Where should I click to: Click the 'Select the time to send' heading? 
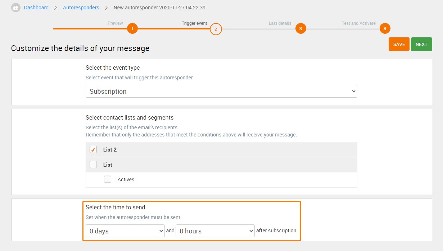point(116,207)
